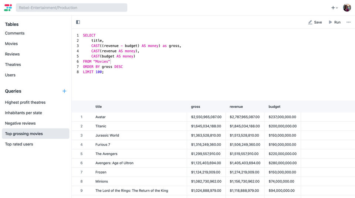Open the Top rated users query
Screen dimensions: 355x198
(19, 144)
